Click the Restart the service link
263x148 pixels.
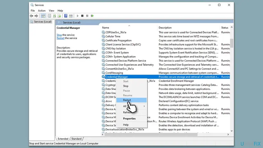(61, 38)
